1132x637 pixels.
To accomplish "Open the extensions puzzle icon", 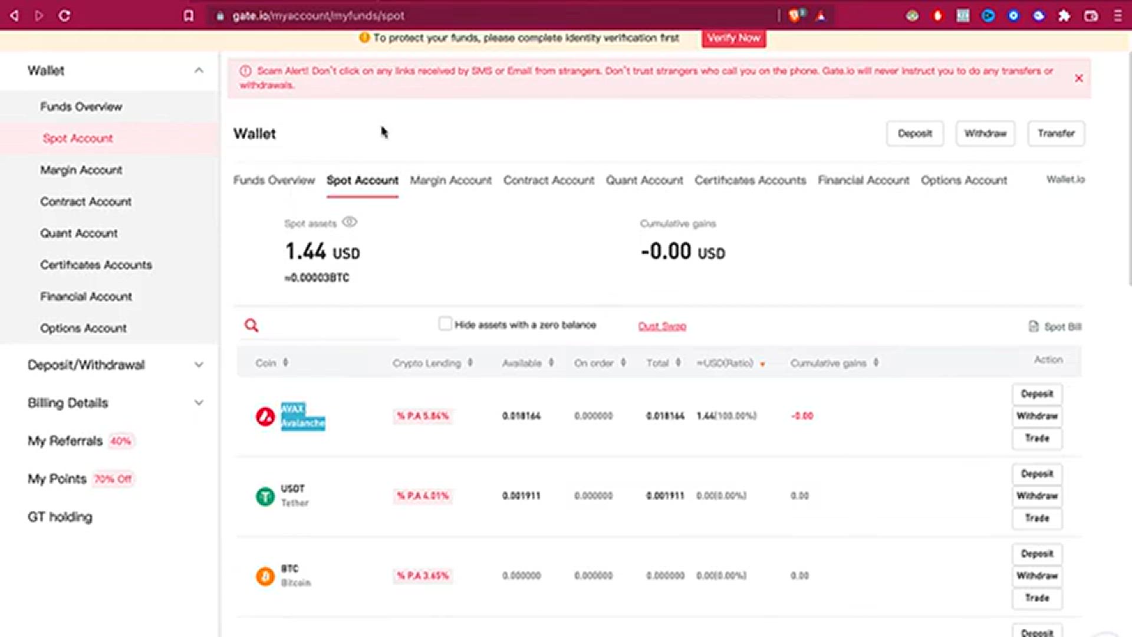I will 1064,16.
